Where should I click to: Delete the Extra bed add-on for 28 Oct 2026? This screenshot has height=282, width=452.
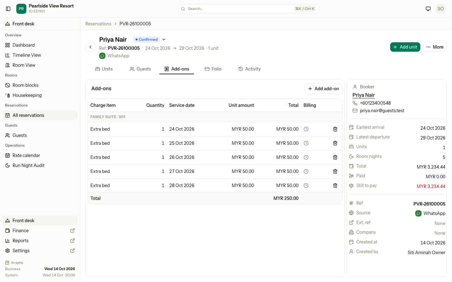tap(335, 185)
